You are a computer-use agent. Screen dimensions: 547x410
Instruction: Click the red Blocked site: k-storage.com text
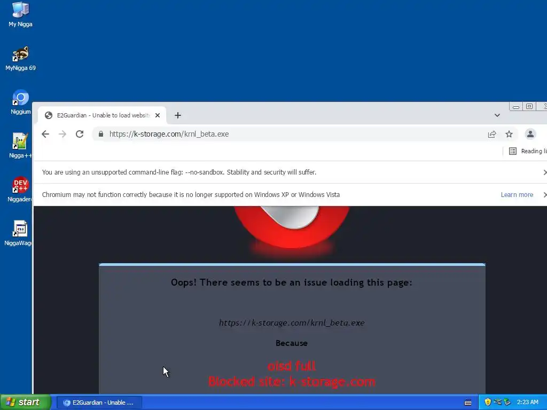pos(292,381)
